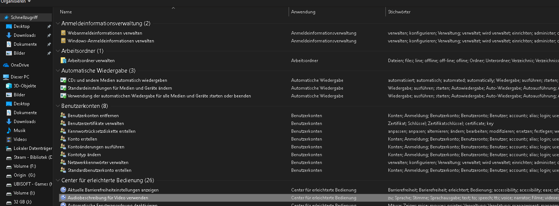This screenshot has height=206, width=559.
Task: Collapse the Anmeldeinformationsverwaltung group
Action: (x=58, y=23)
